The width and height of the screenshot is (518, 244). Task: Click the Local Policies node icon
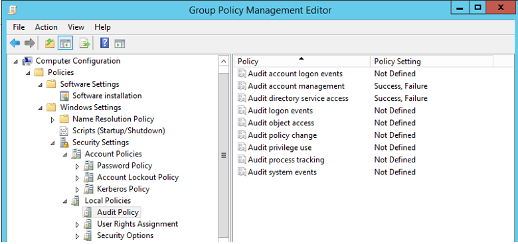pos(76,200)
